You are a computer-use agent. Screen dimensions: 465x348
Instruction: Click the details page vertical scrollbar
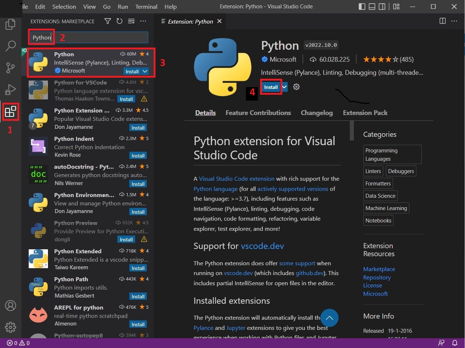click(352, 131)
